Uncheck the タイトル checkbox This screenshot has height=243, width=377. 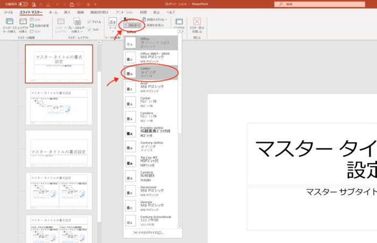(89, 22)
